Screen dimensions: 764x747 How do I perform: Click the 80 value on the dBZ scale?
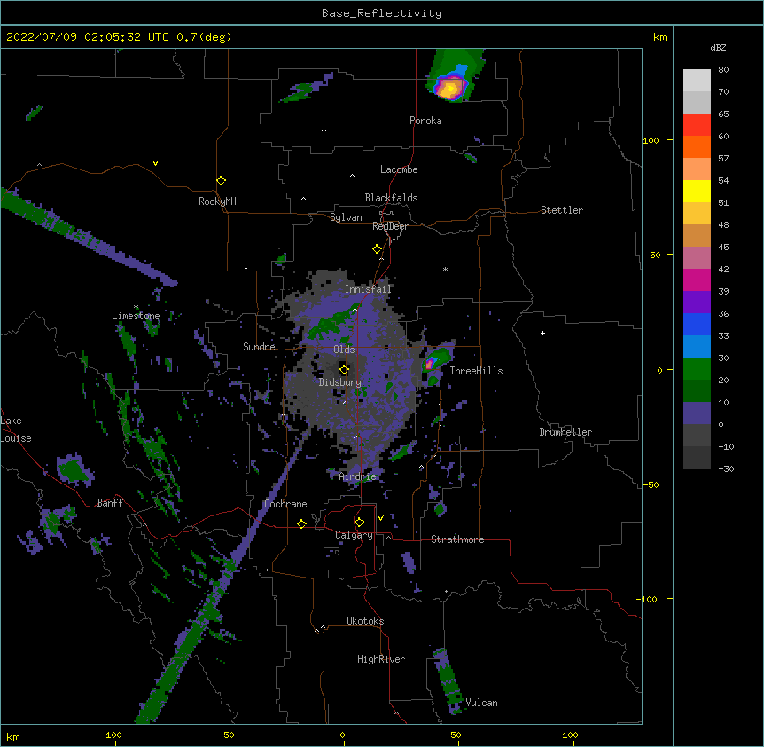[723, 70]
